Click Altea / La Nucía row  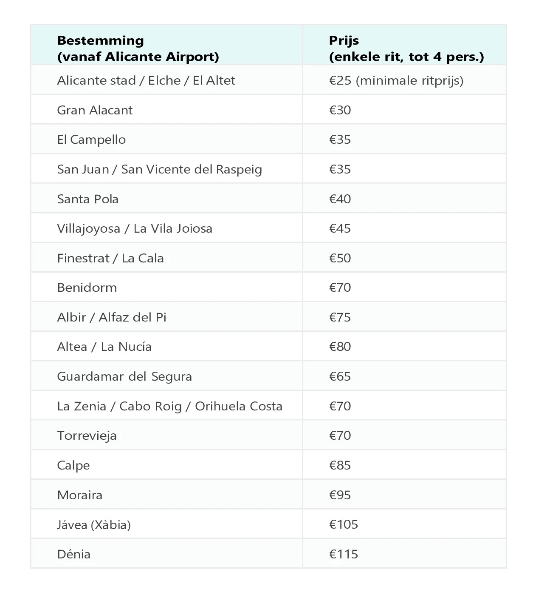tap(104, 347)
